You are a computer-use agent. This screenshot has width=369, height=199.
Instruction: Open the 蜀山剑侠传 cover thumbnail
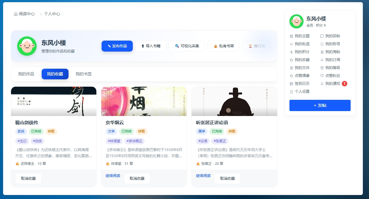click(54, 101)
